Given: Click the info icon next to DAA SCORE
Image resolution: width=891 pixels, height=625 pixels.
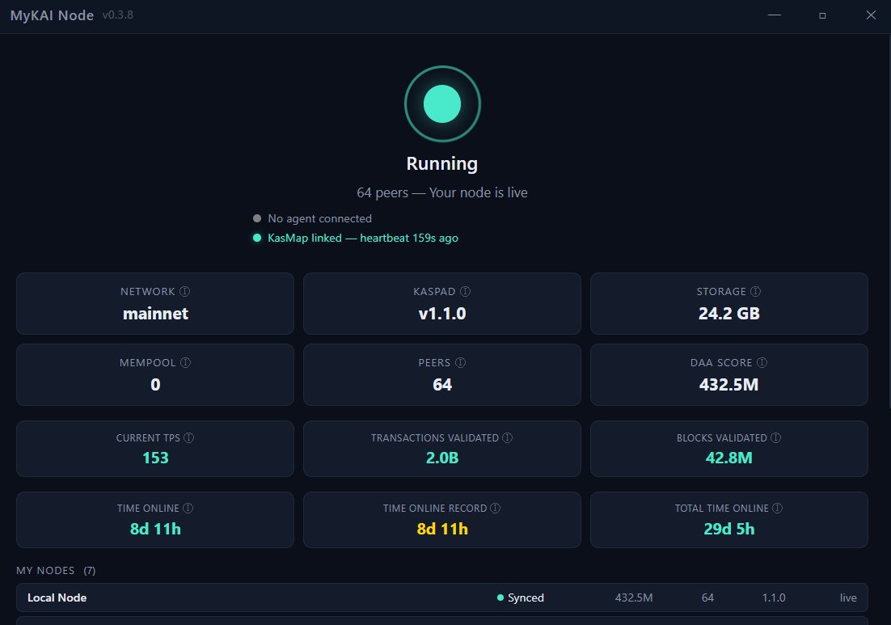Looking at the screenshot, I should click(x=762, y=362).
